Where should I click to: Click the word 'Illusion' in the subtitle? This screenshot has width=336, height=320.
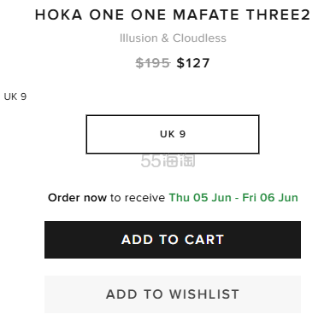pyautogui.click(x=139, y=38)
